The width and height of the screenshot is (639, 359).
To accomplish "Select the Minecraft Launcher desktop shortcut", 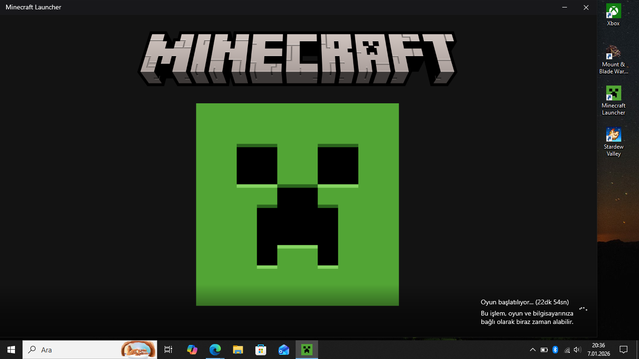I will [613, 101].
